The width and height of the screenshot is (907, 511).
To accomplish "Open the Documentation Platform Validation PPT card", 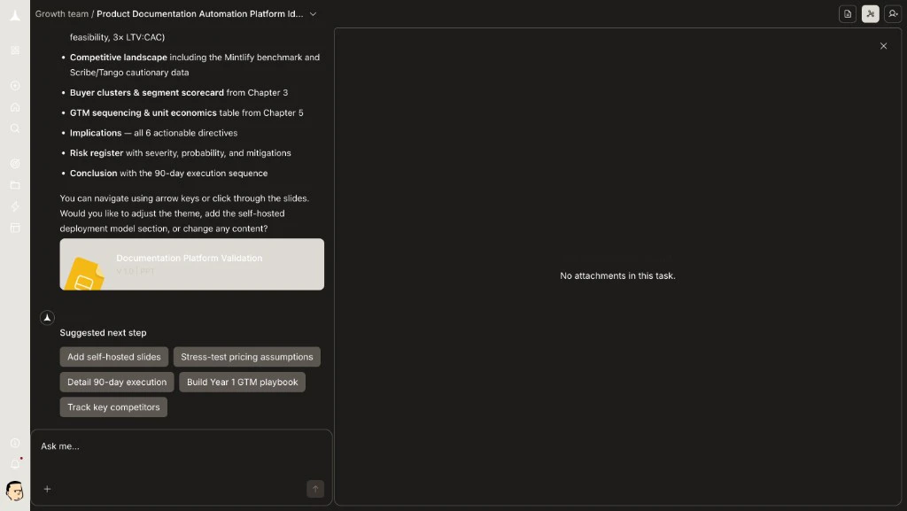I will pyautogui.click(x=191, y=264).
